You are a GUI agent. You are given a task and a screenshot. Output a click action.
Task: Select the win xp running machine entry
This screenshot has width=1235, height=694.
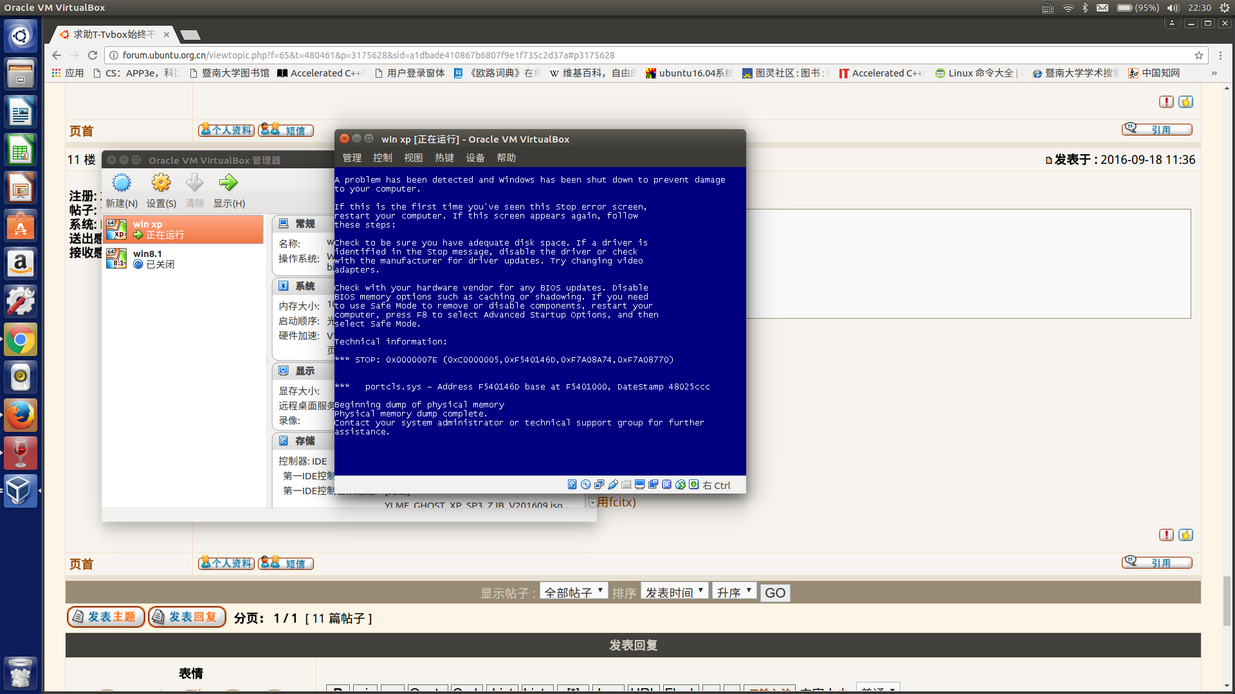183,229
